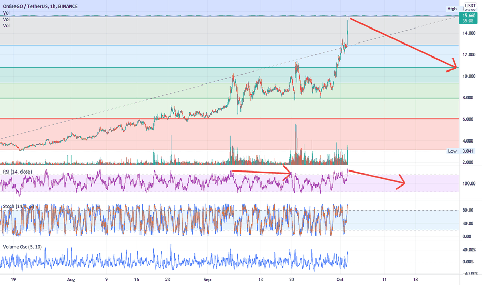This screenshot has width=482, height=285.
Task: Click the 16 date on time axis
Action: [x=137, y=280]
